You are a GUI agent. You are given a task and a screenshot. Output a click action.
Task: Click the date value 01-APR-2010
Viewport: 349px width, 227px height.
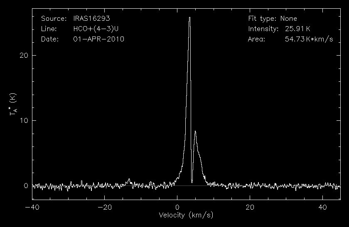(x=98, y=39)
